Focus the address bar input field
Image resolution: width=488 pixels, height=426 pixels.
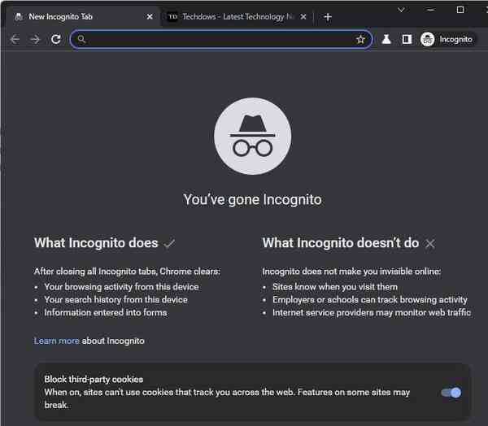221,39
